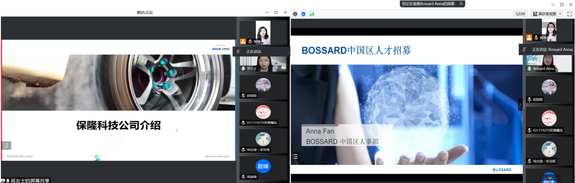Collapse participant panel with the arrow handle
This screenshot has height=183, width=575.
click(520, 104)
